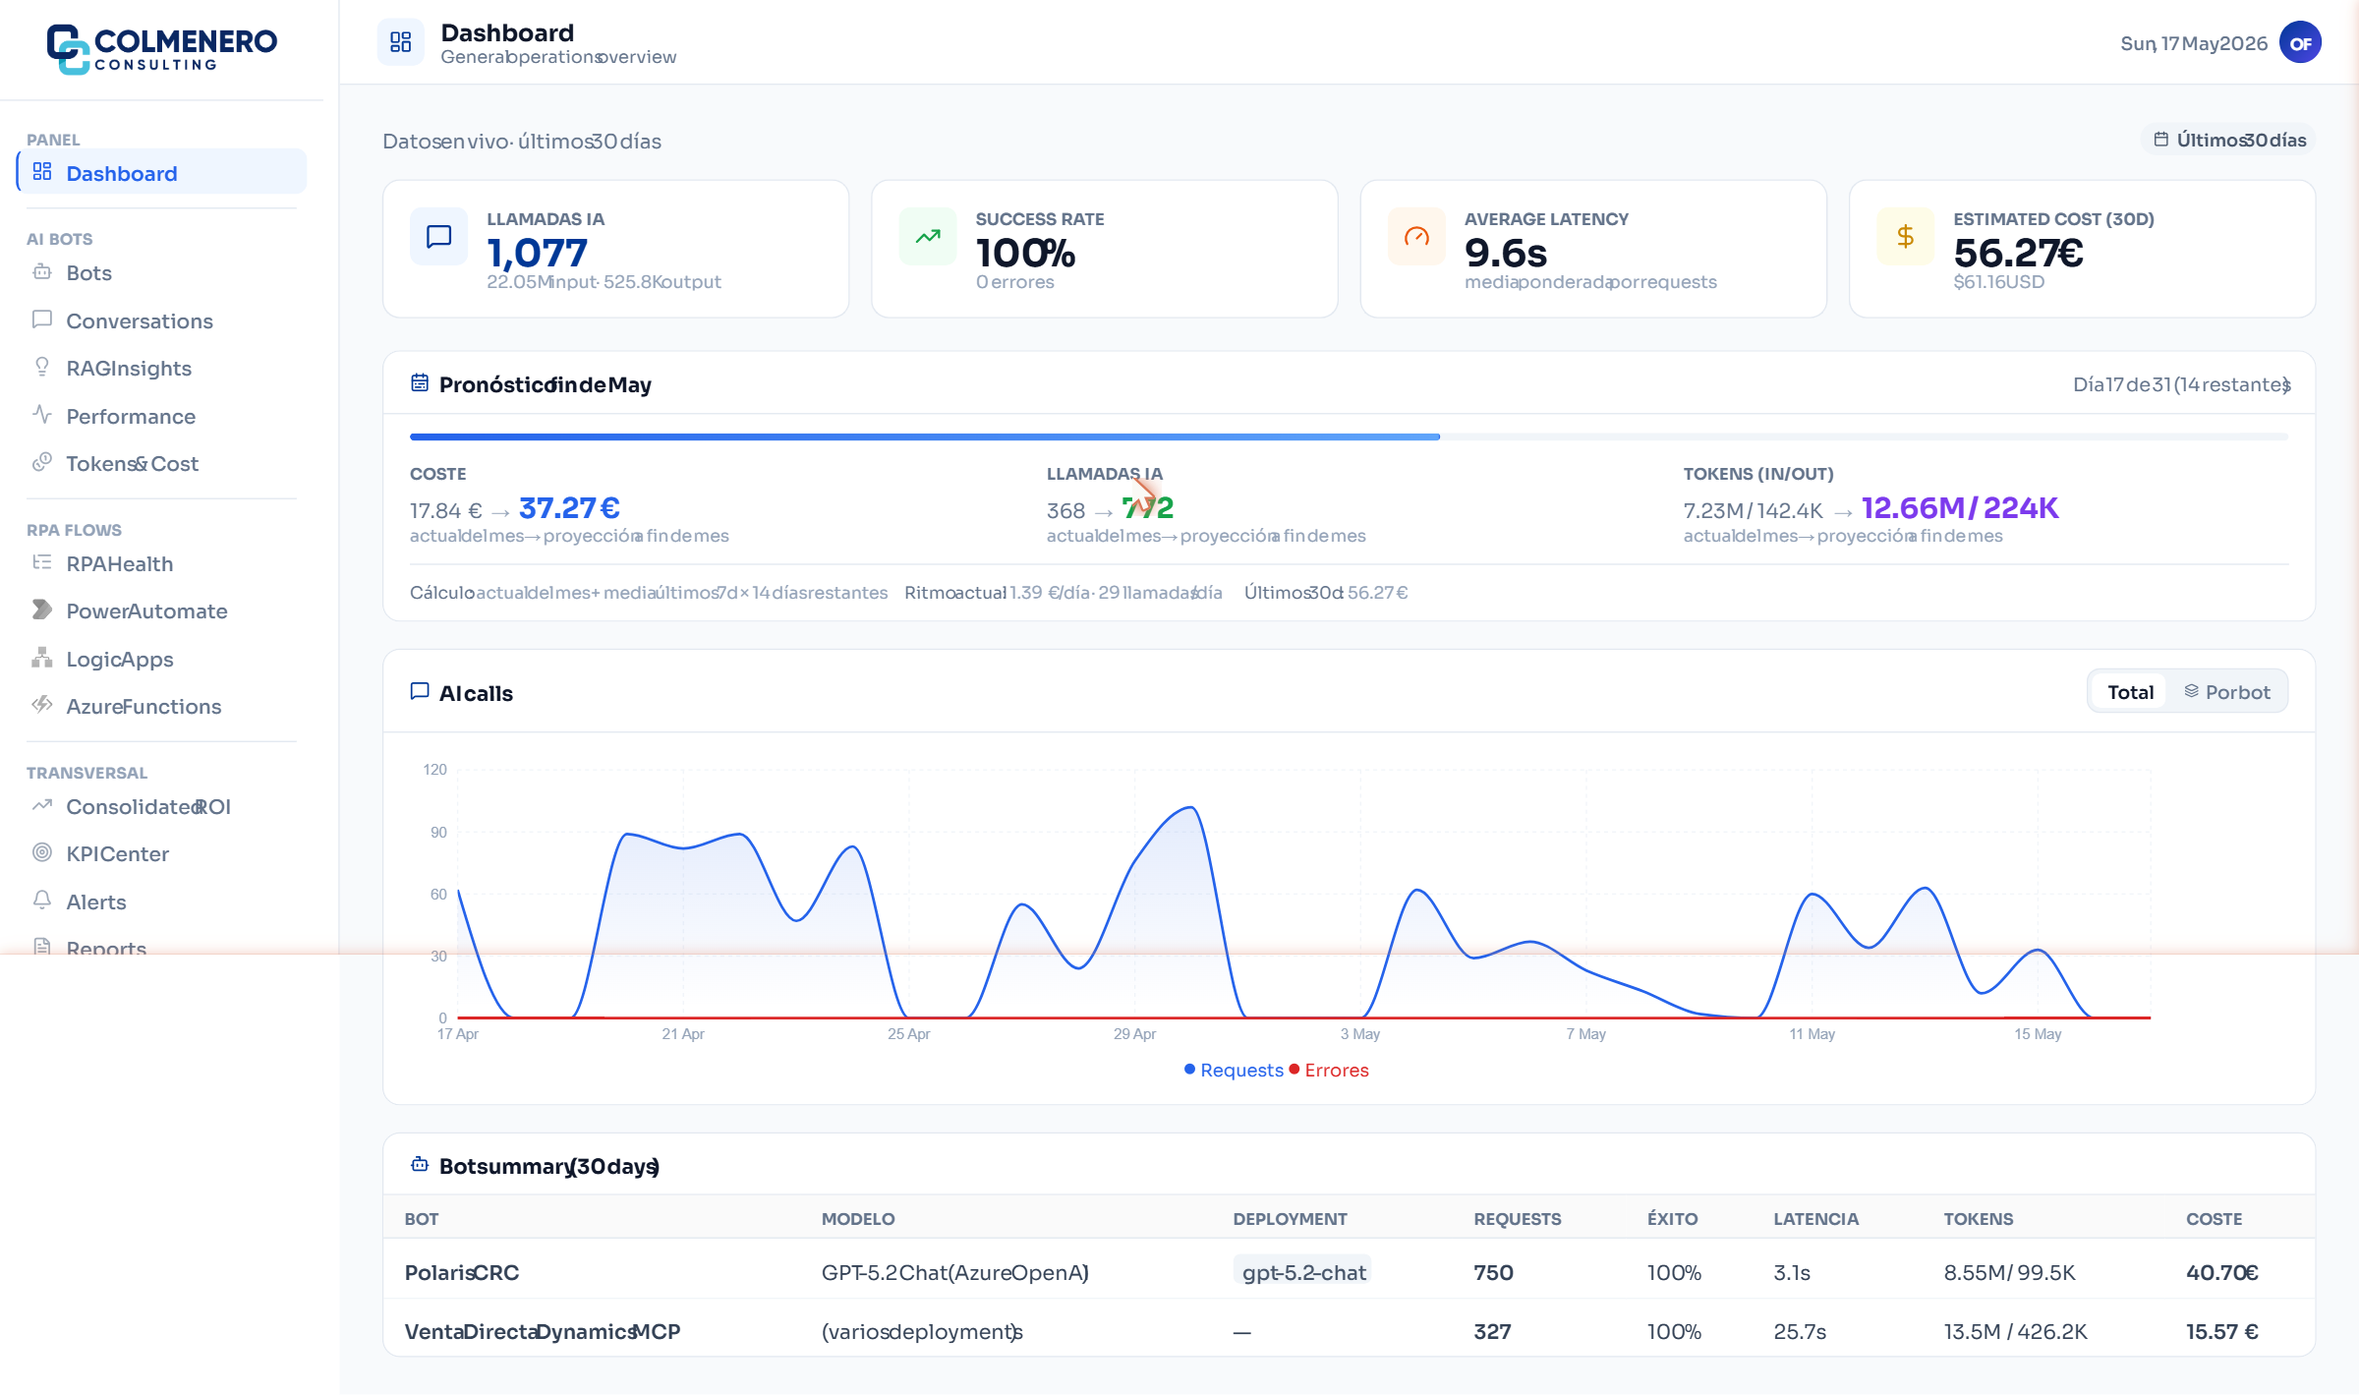Viewport: 2359px width, 1395px height.
Task: Click the Bot summary robot icon
Action: click(x=420, y=1165)
